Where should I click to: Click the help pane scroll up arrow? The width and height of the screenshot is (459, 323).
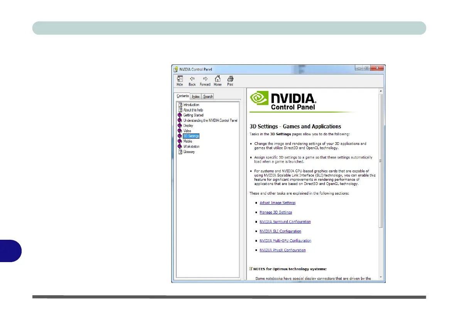[x=381, y=91]
